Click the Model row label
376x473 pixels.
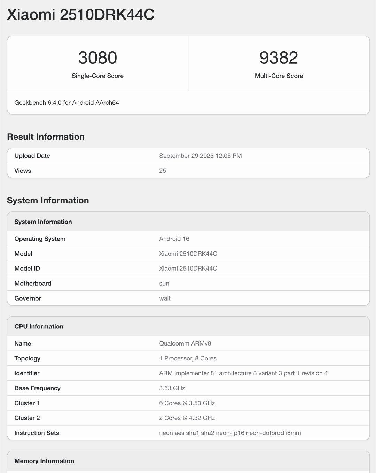(23, 254)
